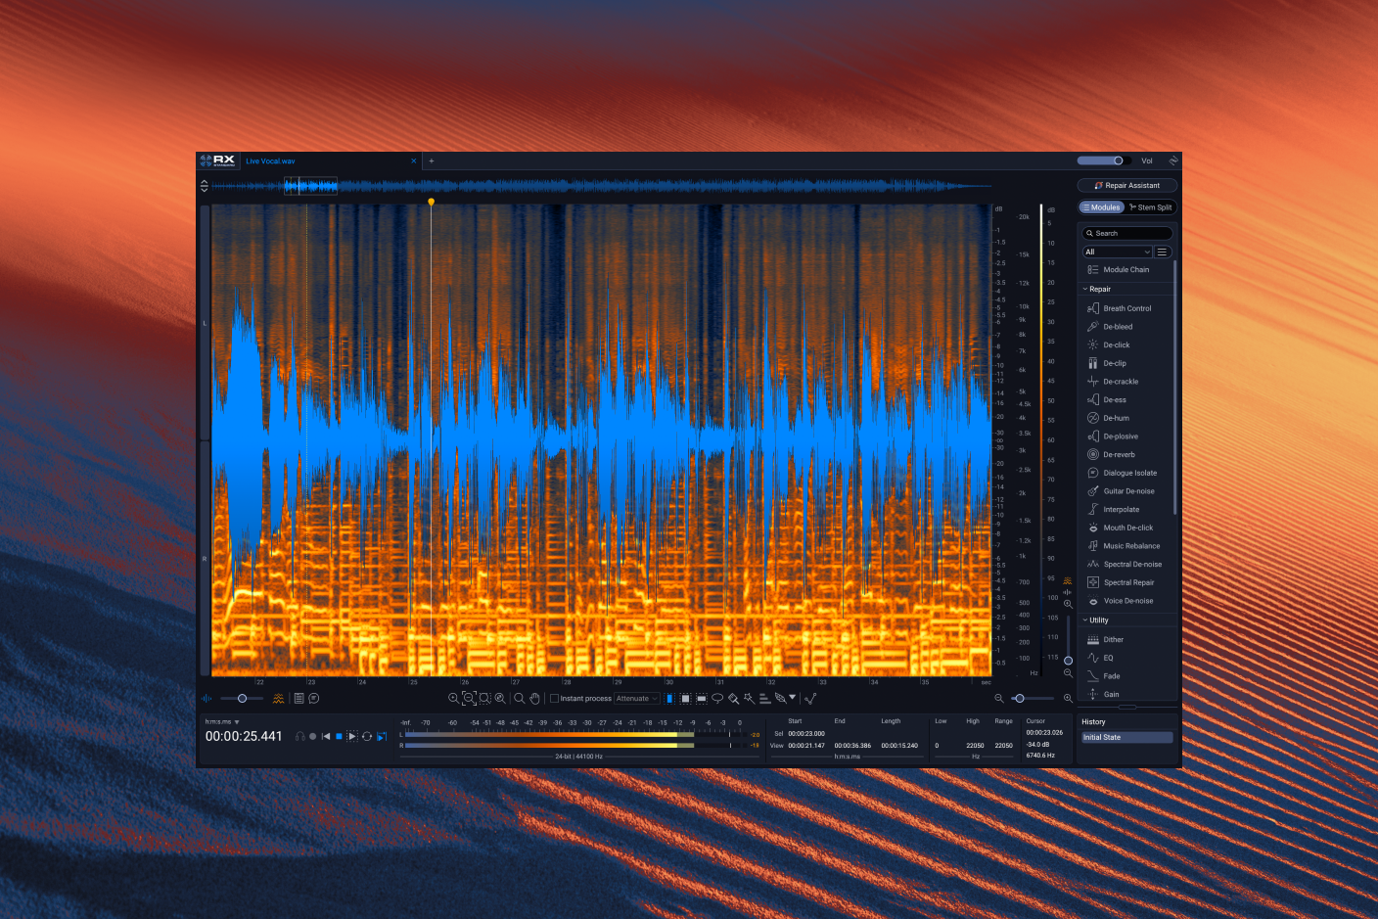Click the zoom to selection icon
Image resolution: width=1378 pixels, height=919 pixels.
484,698
